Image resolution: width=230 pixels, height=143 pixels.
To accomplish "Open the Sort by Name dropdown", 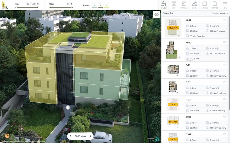I will [x=220, y=13].
